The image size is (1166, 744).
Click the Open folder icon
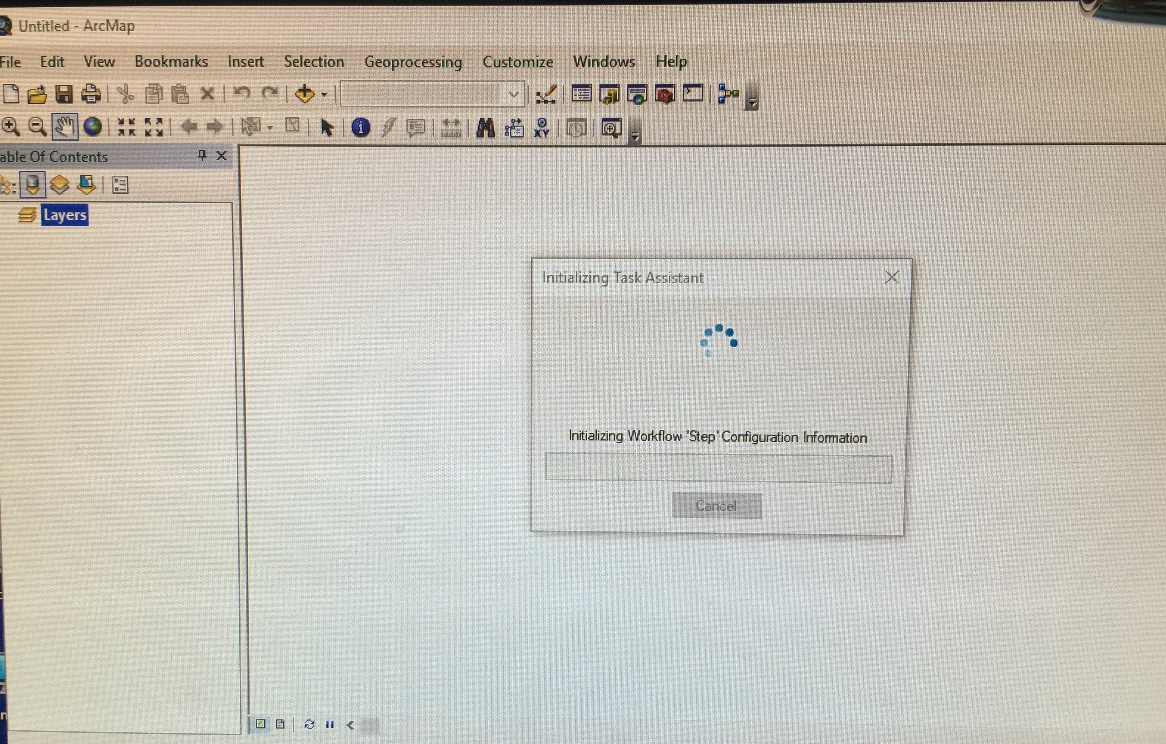(x=37, y=95)
